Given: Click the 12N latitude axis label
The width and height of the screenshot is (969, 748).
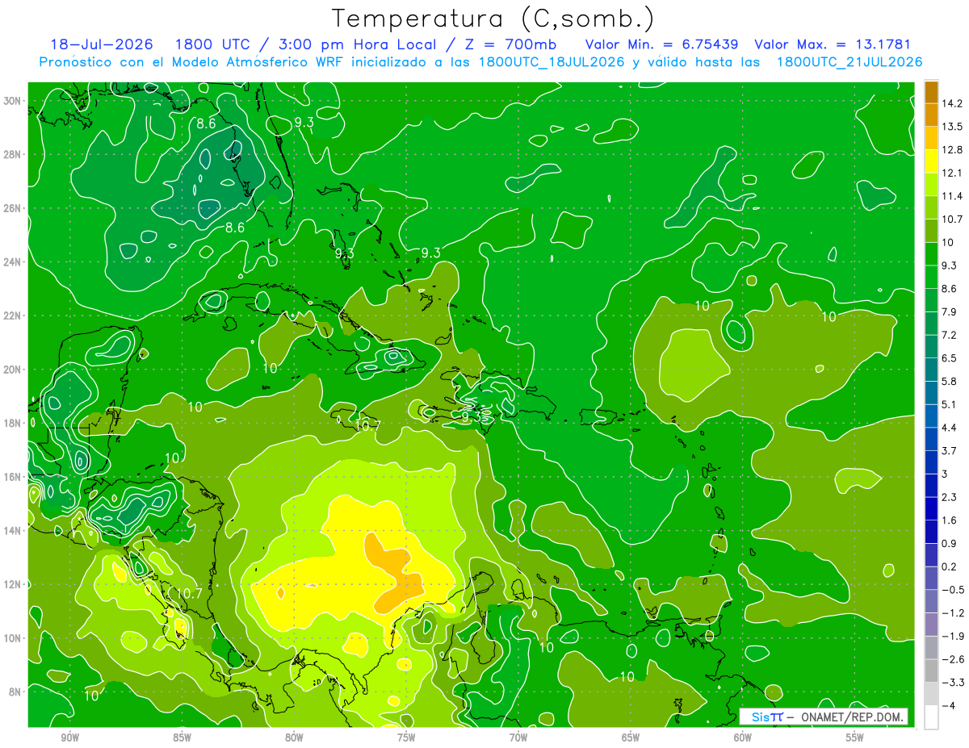Looking at the screenshot, I should click(13, 584).
